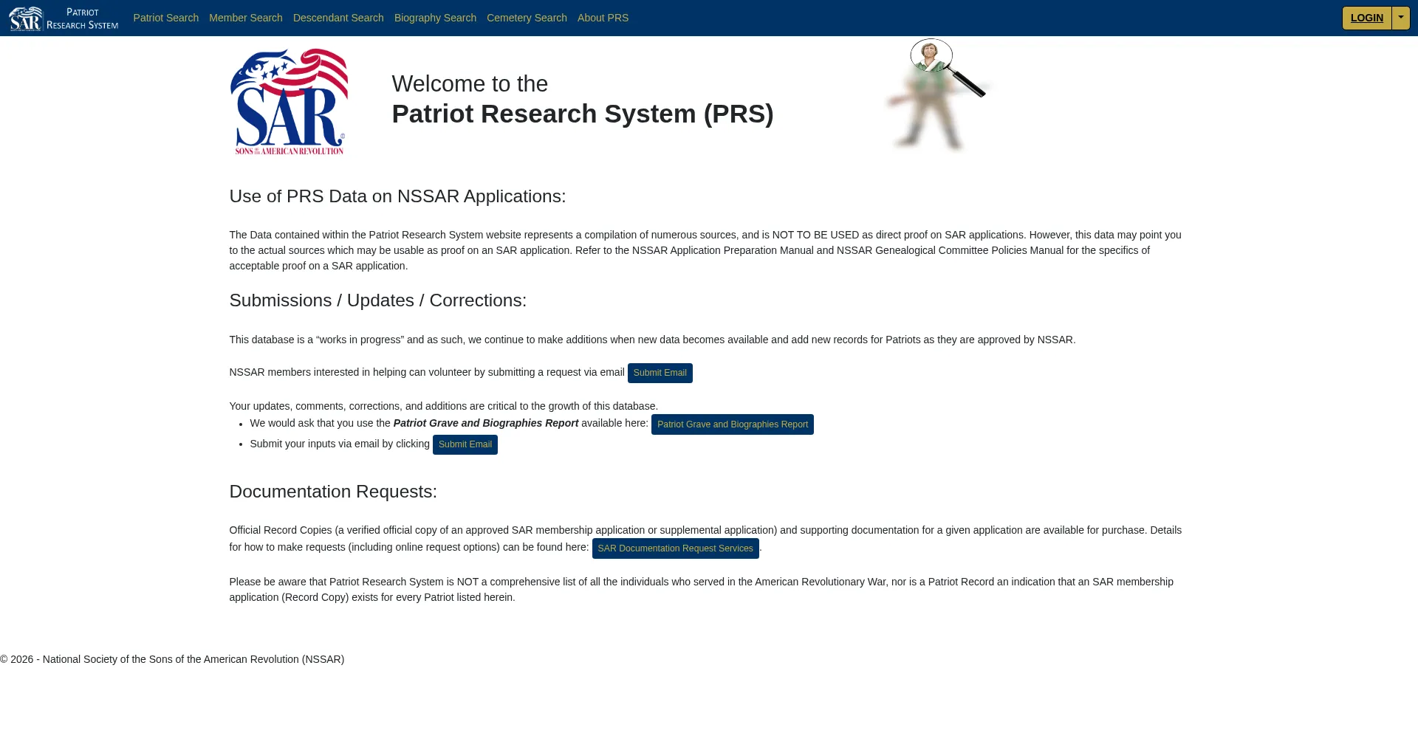Navigate to Cemetery Search
Screen dimensions: 1418x733
tap(527, 18)
